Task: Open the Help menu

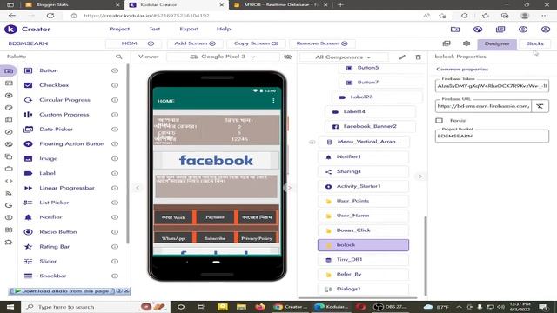Action: coord(224,29)
